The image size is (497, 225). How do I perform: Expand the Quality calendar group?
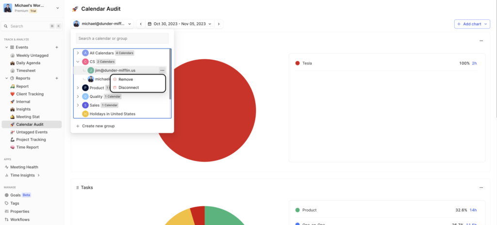pos(78,96)
